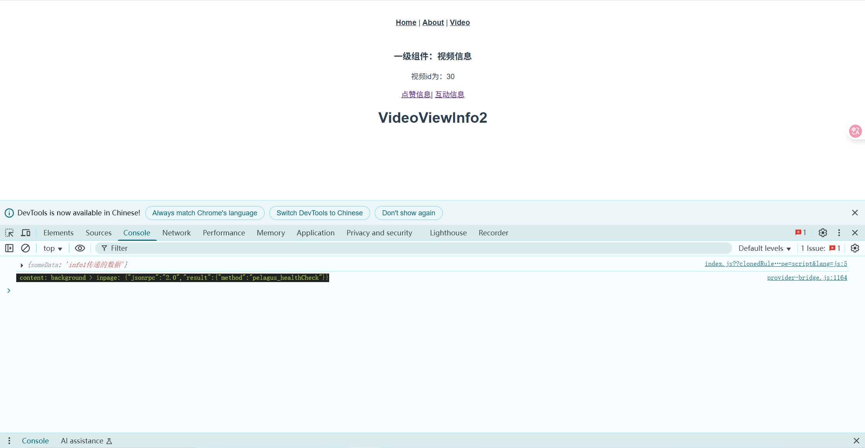Viewport: 865px width, 448px height.
Task: Activate the inspect element picker icon
Action: click(x=9, y=233)
